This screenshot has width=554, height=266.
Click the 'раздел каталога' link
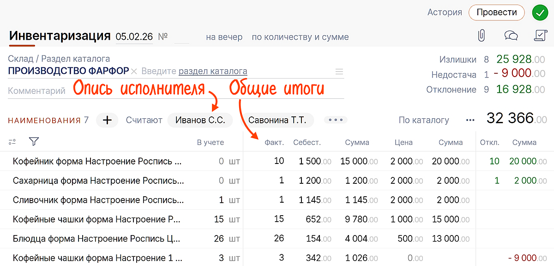[x=213, y=71]
